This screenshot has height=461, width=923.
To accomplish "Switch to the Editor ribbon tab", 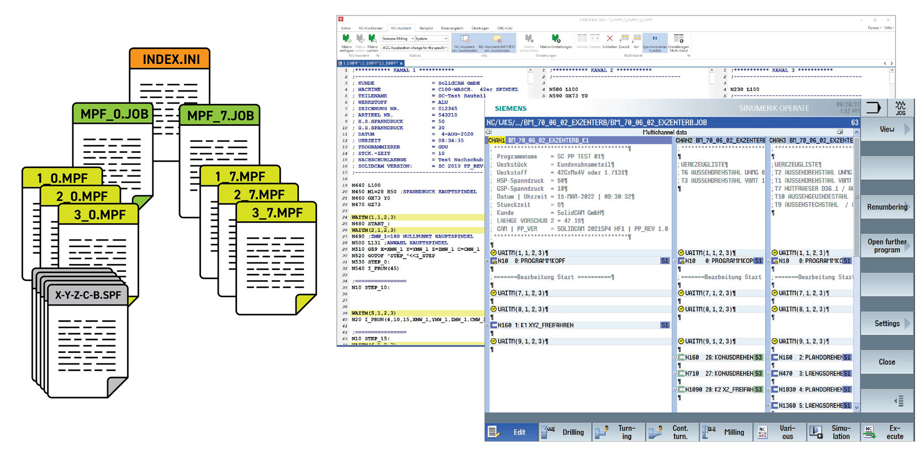I will (x=346, y=28).
